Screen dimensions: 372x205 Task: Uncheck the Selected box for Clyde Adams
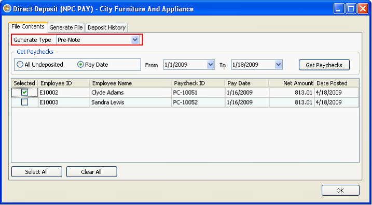click(25, 92)
